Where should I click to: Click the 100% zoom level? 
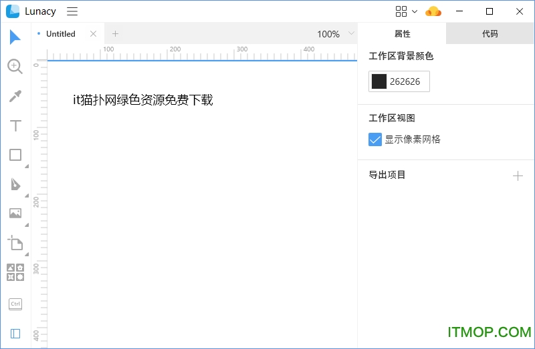pyautogui.click(x=328, y=34)
